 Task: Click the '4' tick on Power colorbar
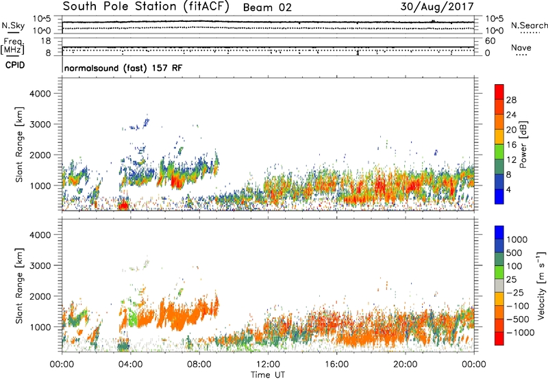(509, 190)
